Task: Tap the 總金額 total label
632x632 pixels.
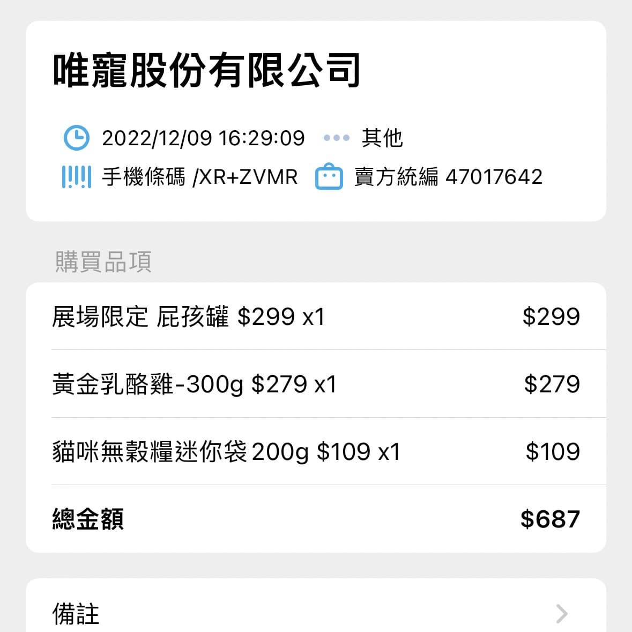Action: 88,519
